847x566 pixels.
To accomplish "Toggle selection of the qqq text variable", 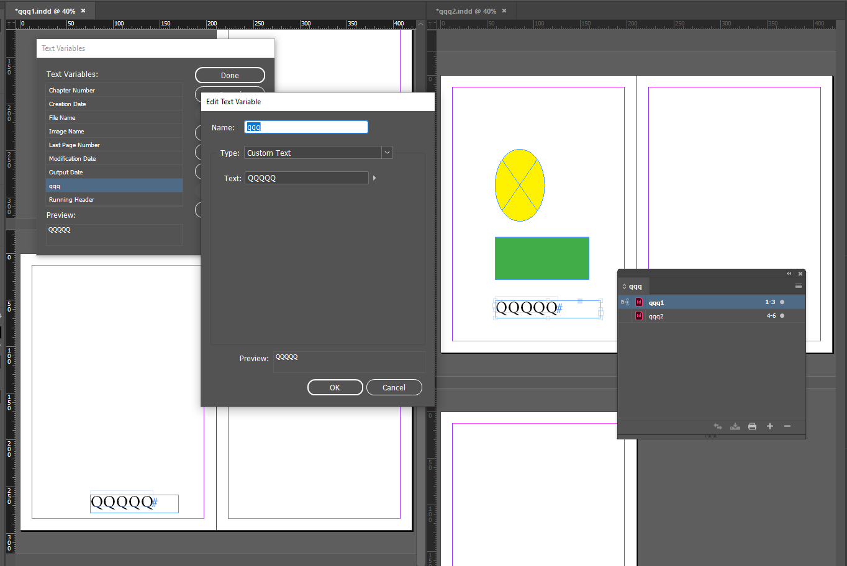I will click(114, 185).
